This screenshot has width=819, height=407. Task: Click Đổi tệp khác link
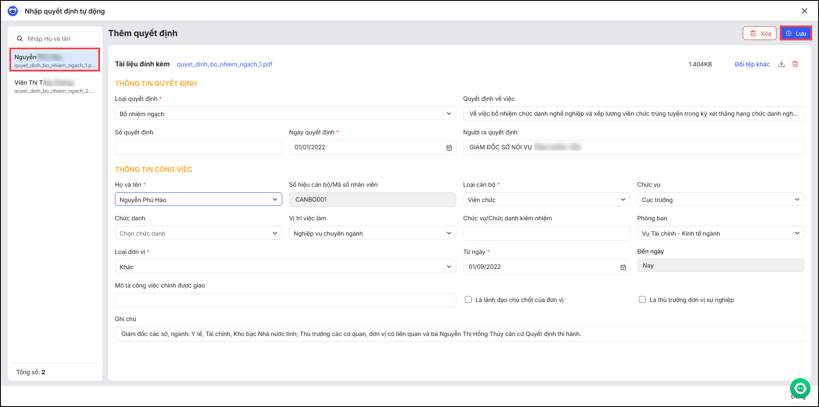752,64
